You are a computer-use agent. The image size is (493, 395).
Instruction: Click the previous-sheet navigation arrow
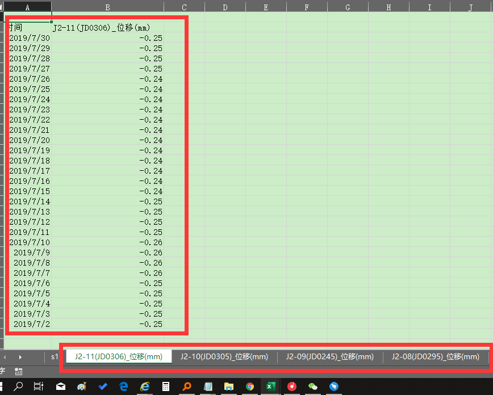pyautogui.click(x=5, y=357)
